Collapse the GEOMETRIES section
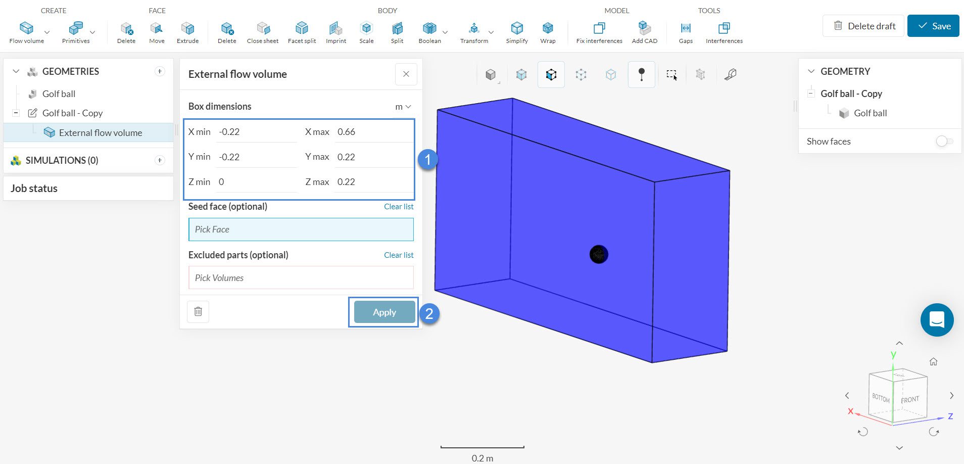 point(16,72)
